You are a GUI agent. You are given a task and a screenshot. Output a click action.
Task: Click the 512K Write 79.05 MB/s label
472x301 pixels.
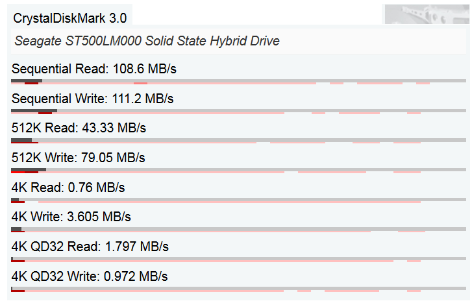pos(79,158)
